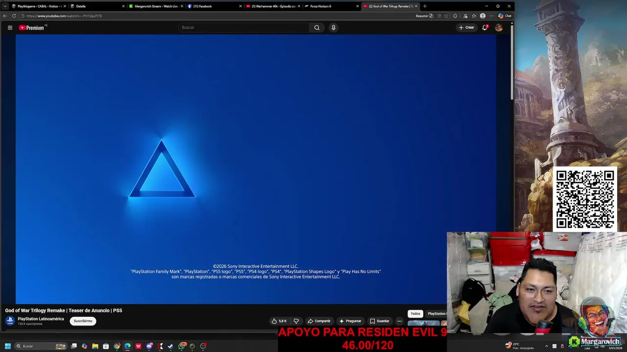Subscribe with the Suscribirme button
Image resolution: width=627 pixels, height=352 pixels.
[83, 321]
